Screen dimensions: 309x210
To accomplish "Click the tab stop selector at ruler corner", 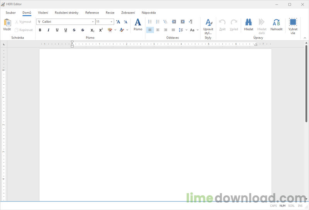I will [4, 44].
